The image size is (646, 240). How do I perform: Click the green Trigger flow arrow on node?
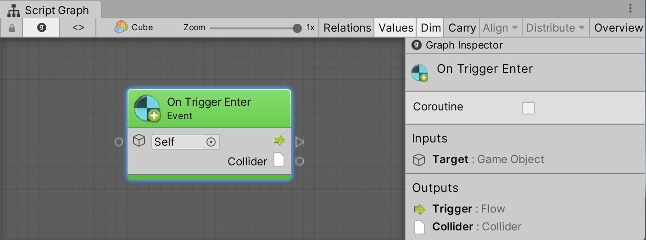point(279,140)
